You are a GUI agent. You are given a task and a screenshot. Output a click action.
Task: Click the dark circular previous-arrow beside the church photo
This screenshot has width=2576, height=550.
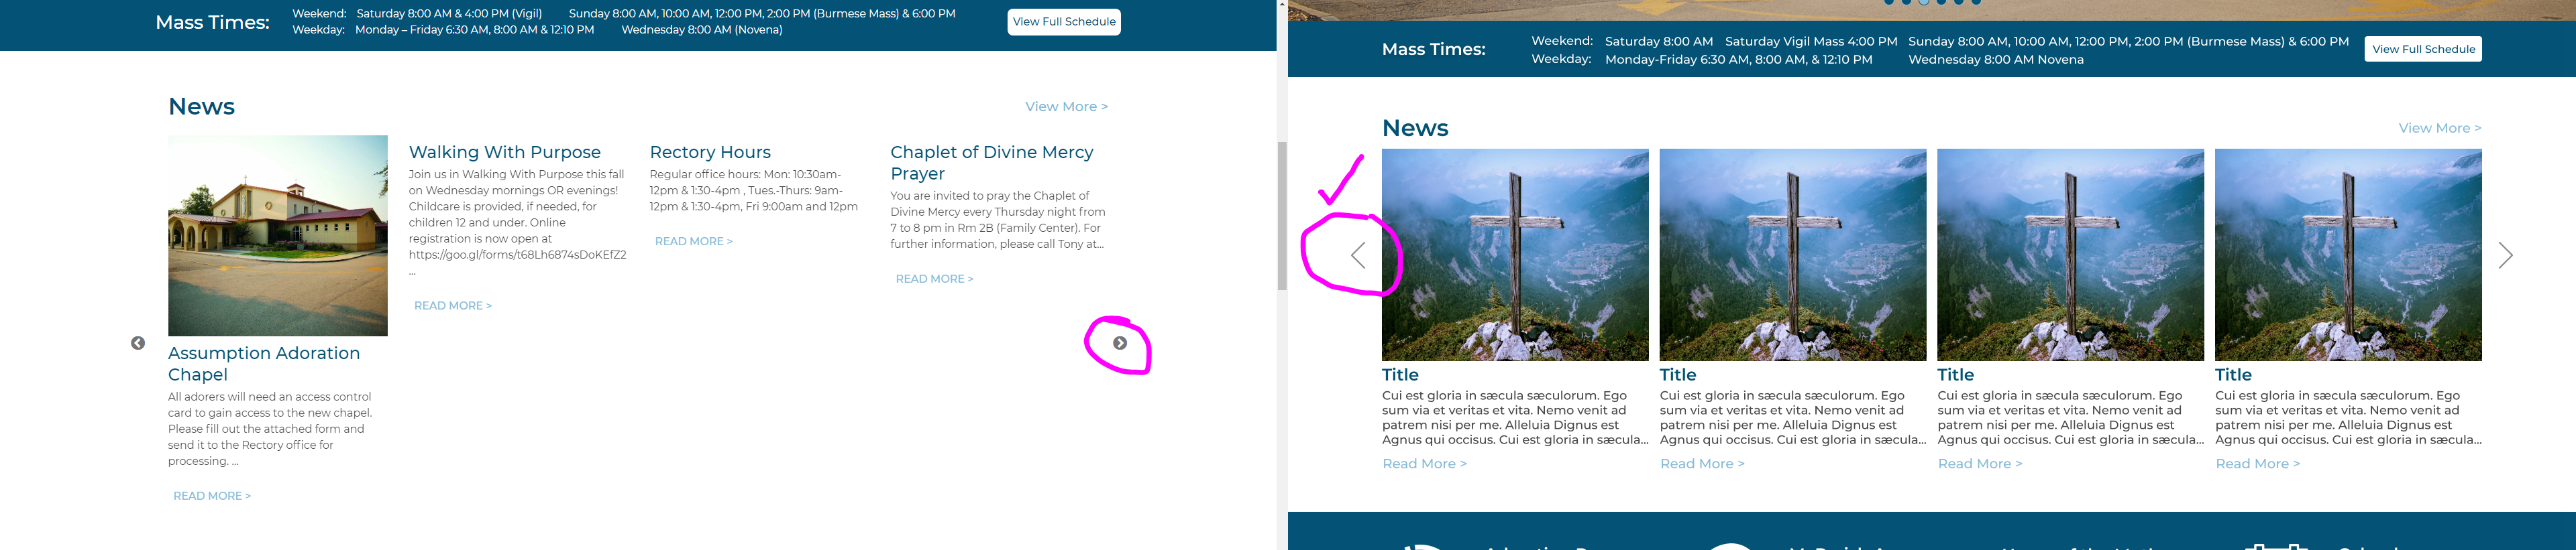pyautogui.click(x=138, y=344)
